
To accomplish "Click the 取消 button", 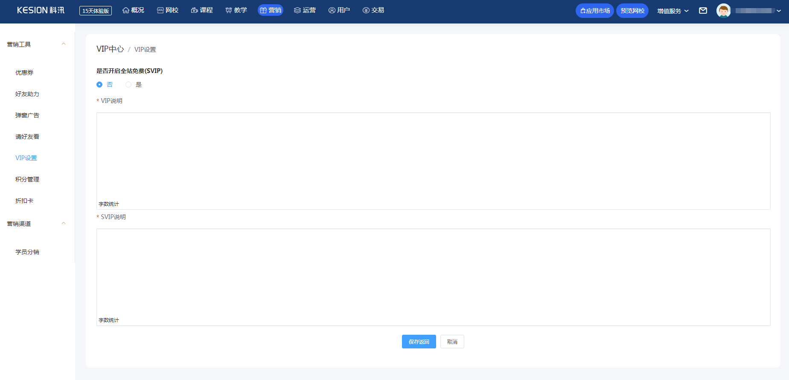I will pyautogui.click(x=452, y=342).
